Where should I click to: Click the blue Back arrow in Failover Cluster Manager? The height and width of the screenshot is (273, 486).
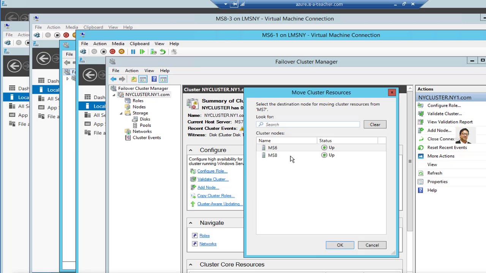113,79
